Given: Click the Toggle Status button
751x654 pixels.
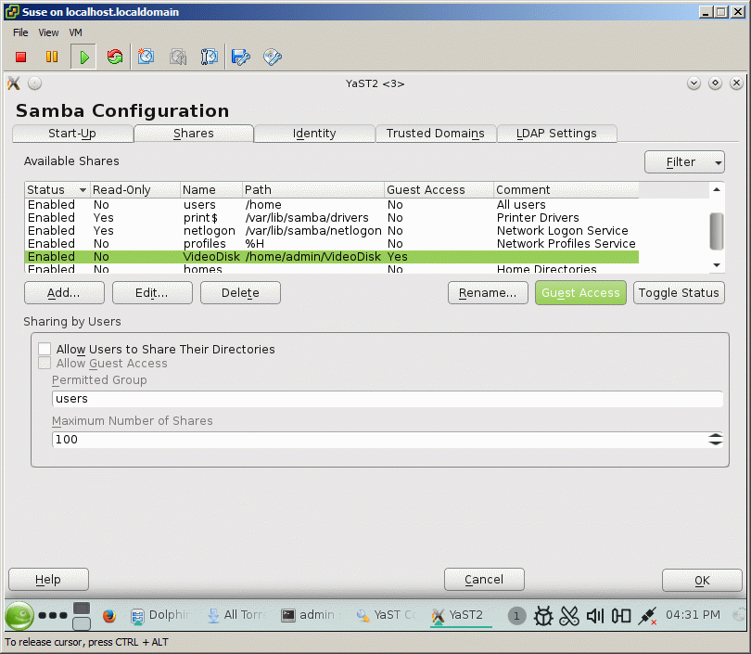Looking at the screenshot, I should [x=679, y=293].
